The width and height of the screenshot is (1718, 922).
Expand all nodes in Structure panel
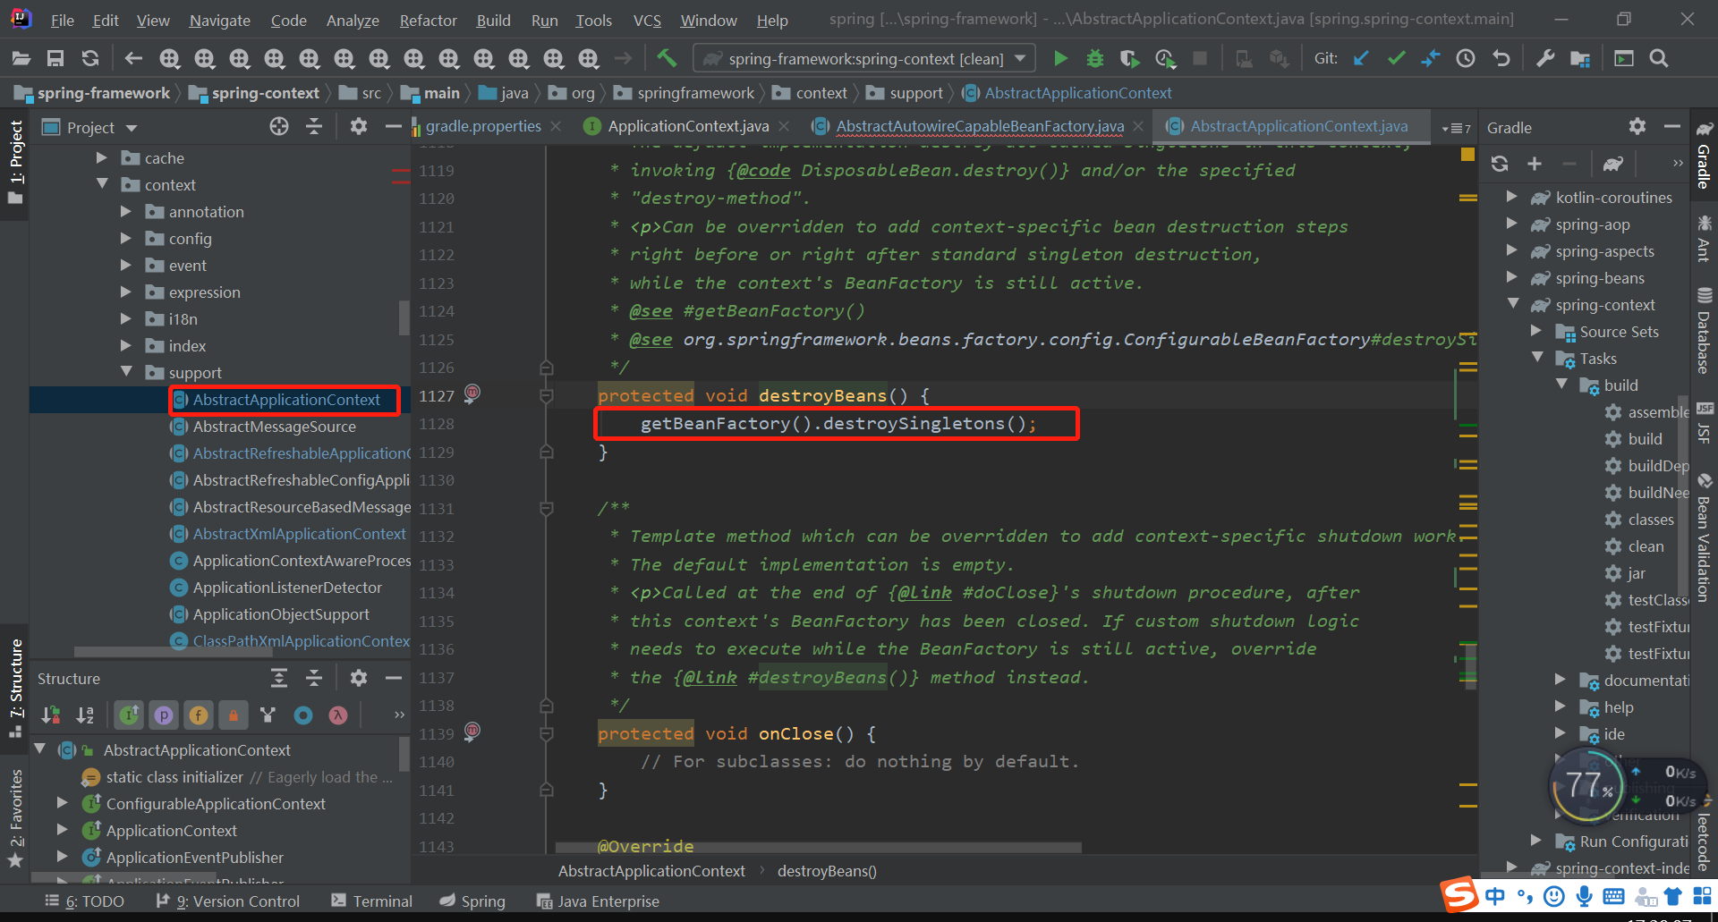(279, 679)
